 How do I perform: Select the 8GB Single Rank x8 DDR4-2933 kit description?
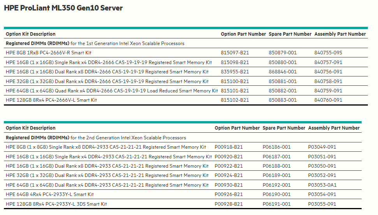(106, 147)
